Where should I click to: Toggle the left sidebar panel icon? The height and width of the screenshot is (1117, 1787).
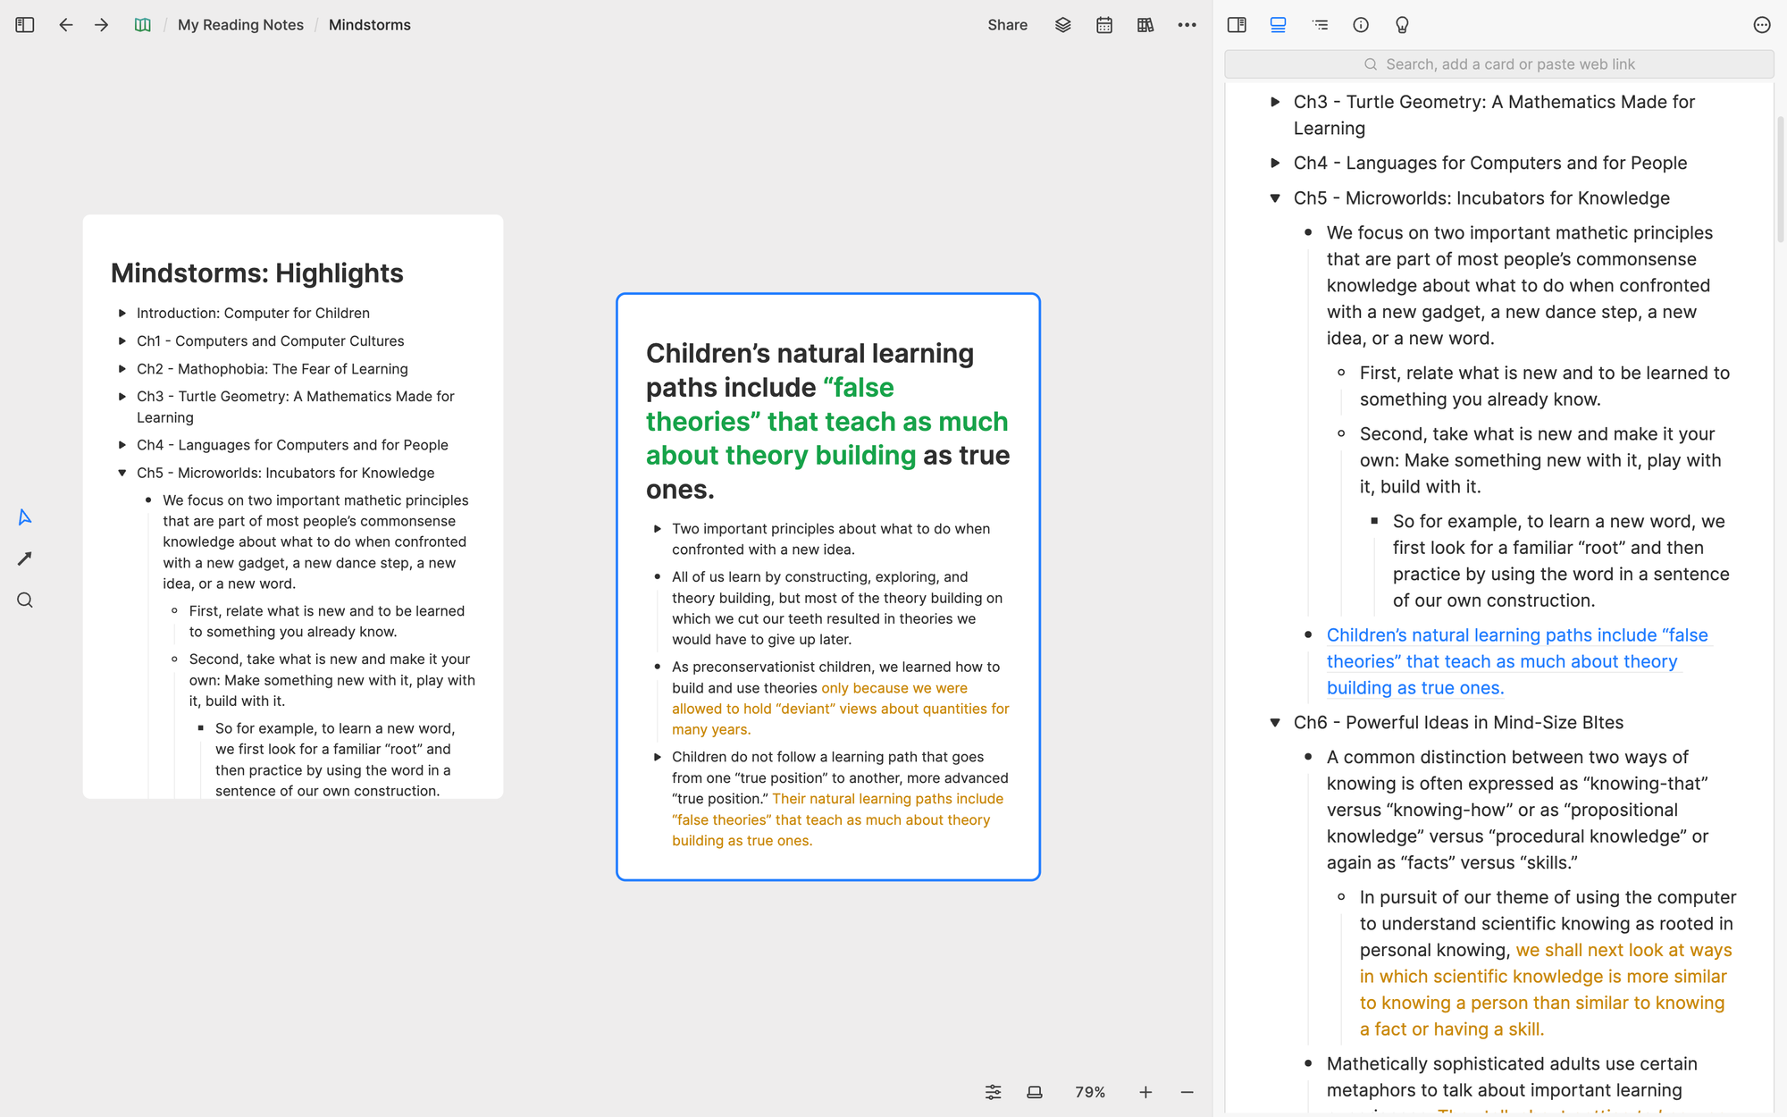[25, 25]
